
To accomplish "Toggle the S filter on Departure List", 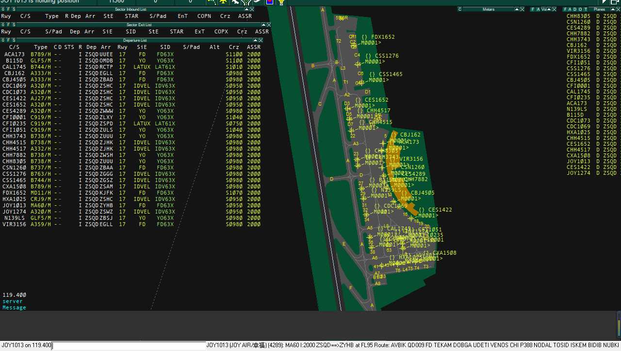I will (14, 40).
